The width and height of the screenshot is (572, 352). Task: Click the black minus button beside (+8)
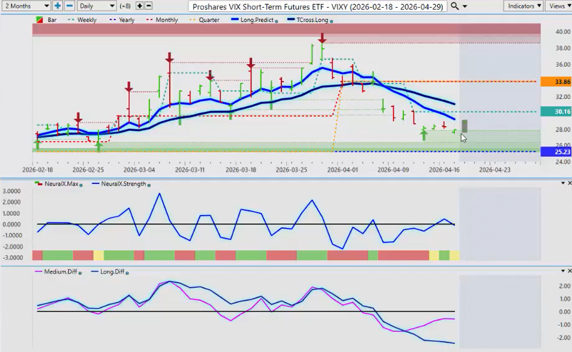pos(148,5)
